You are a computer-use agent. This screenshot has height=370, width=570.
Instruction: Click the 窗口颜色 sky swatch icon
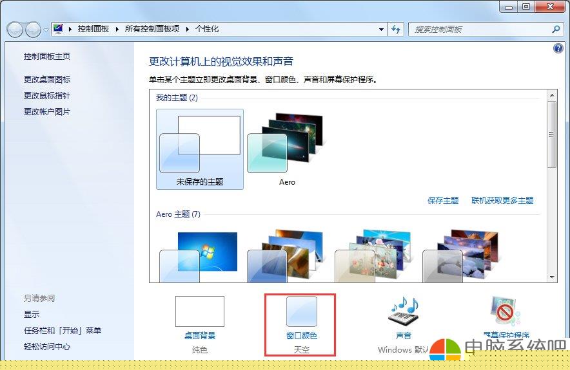[302, 311]
